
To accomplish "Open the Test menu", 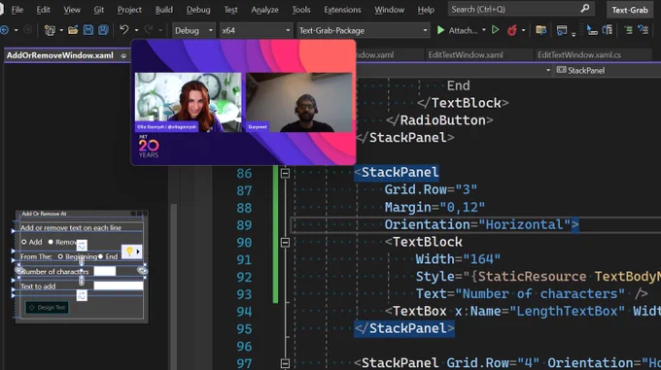I will [230, 10].
